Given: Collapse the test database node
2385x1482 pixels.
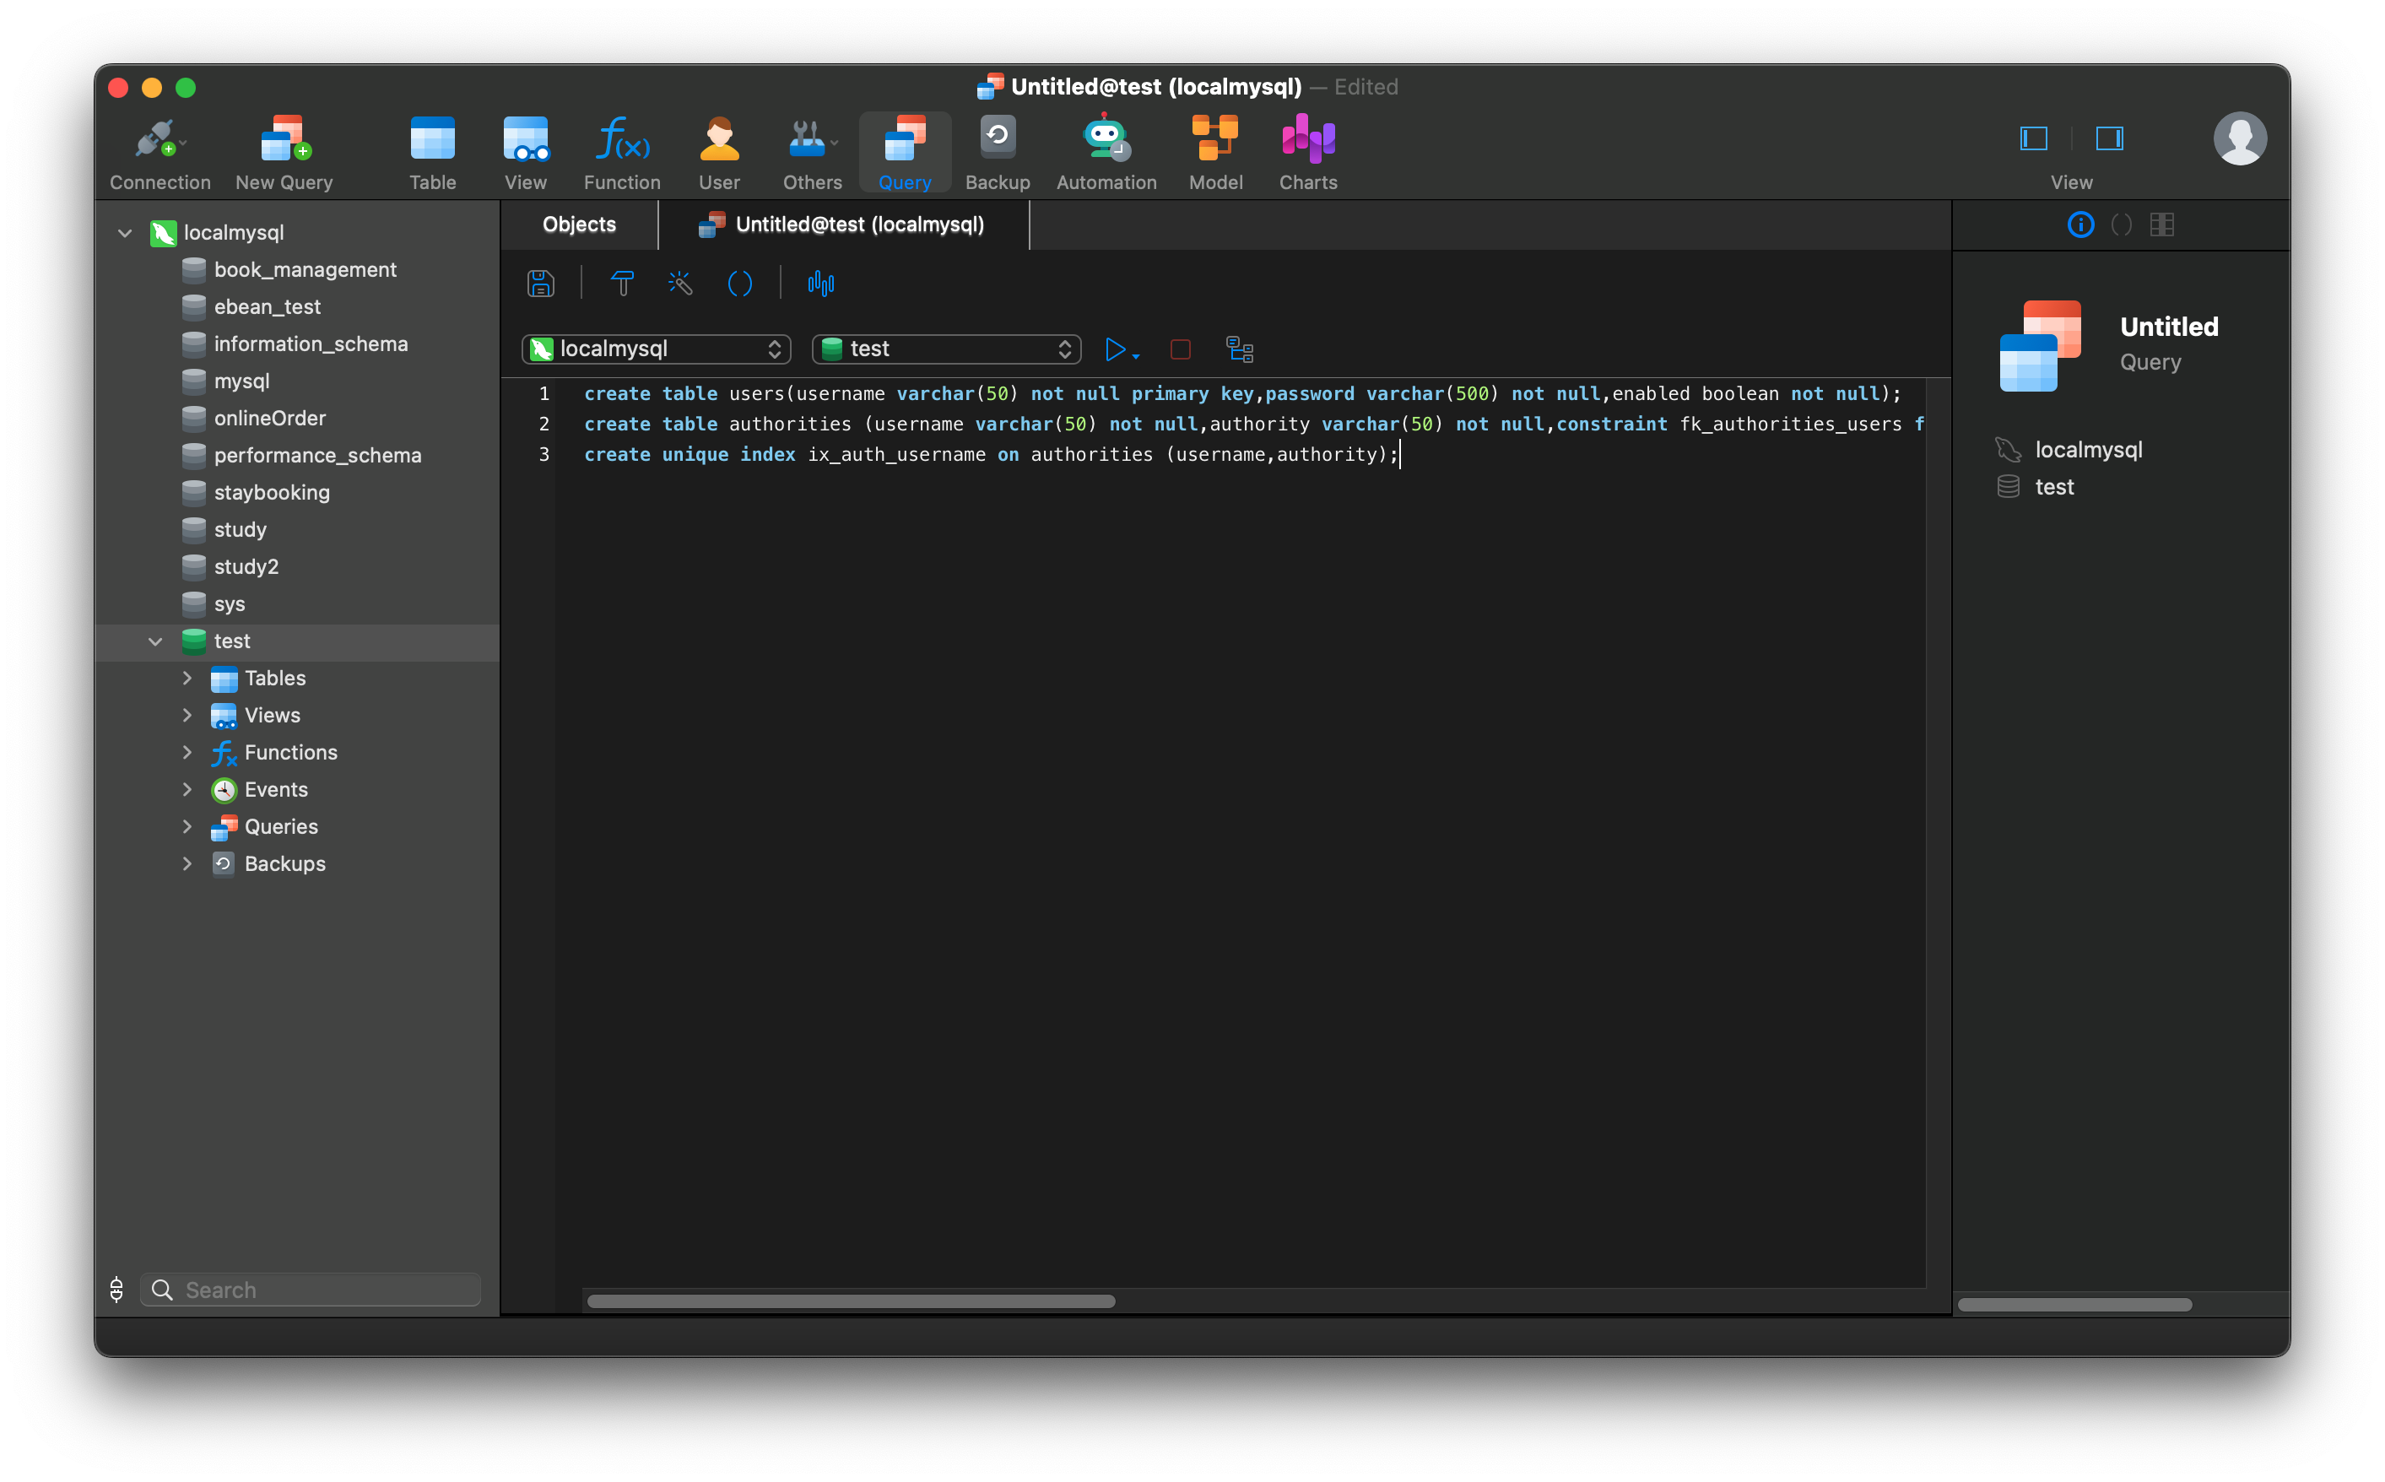Looking at the screenshot, I should coord(156,642).
